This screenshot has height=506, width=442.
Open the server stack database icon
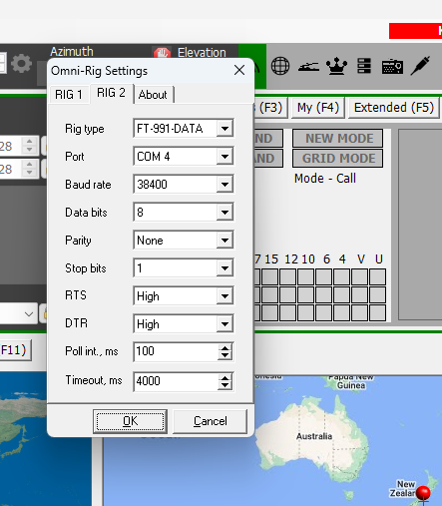point(364,66)
